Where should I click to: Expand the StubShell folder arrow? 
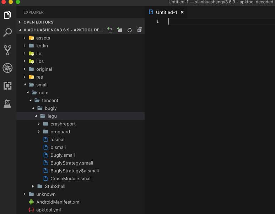pos(33,186)
